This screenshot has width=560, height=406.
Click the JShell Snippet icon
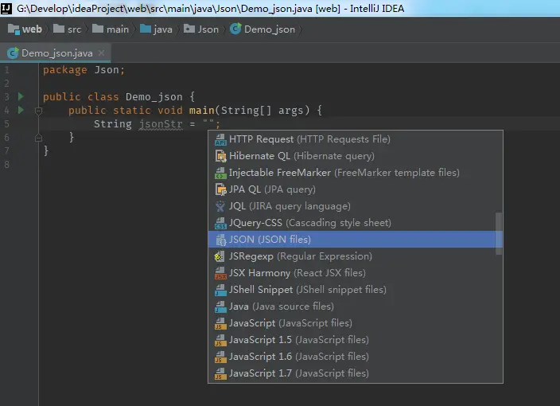click(x=220, y=290)
